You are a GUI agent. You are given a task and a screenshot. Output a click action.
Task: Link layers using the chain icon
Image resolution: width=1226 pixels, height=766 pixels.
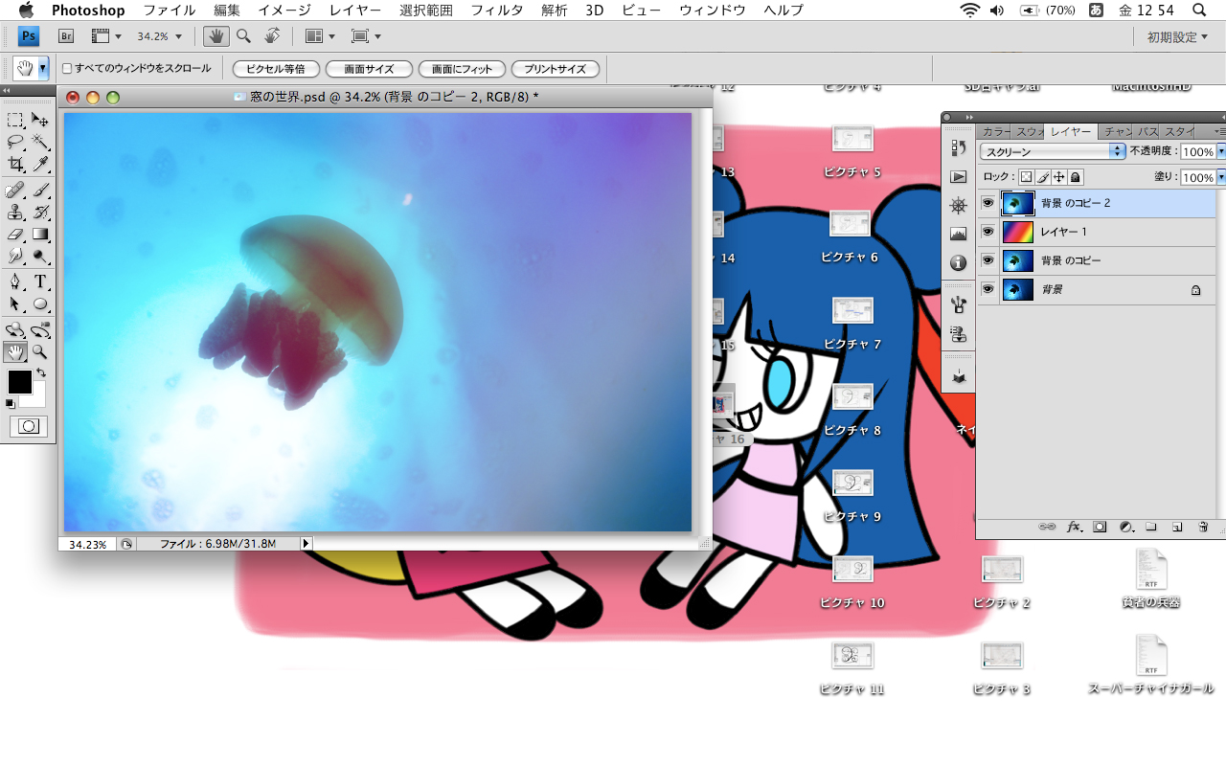point(1048,527)
